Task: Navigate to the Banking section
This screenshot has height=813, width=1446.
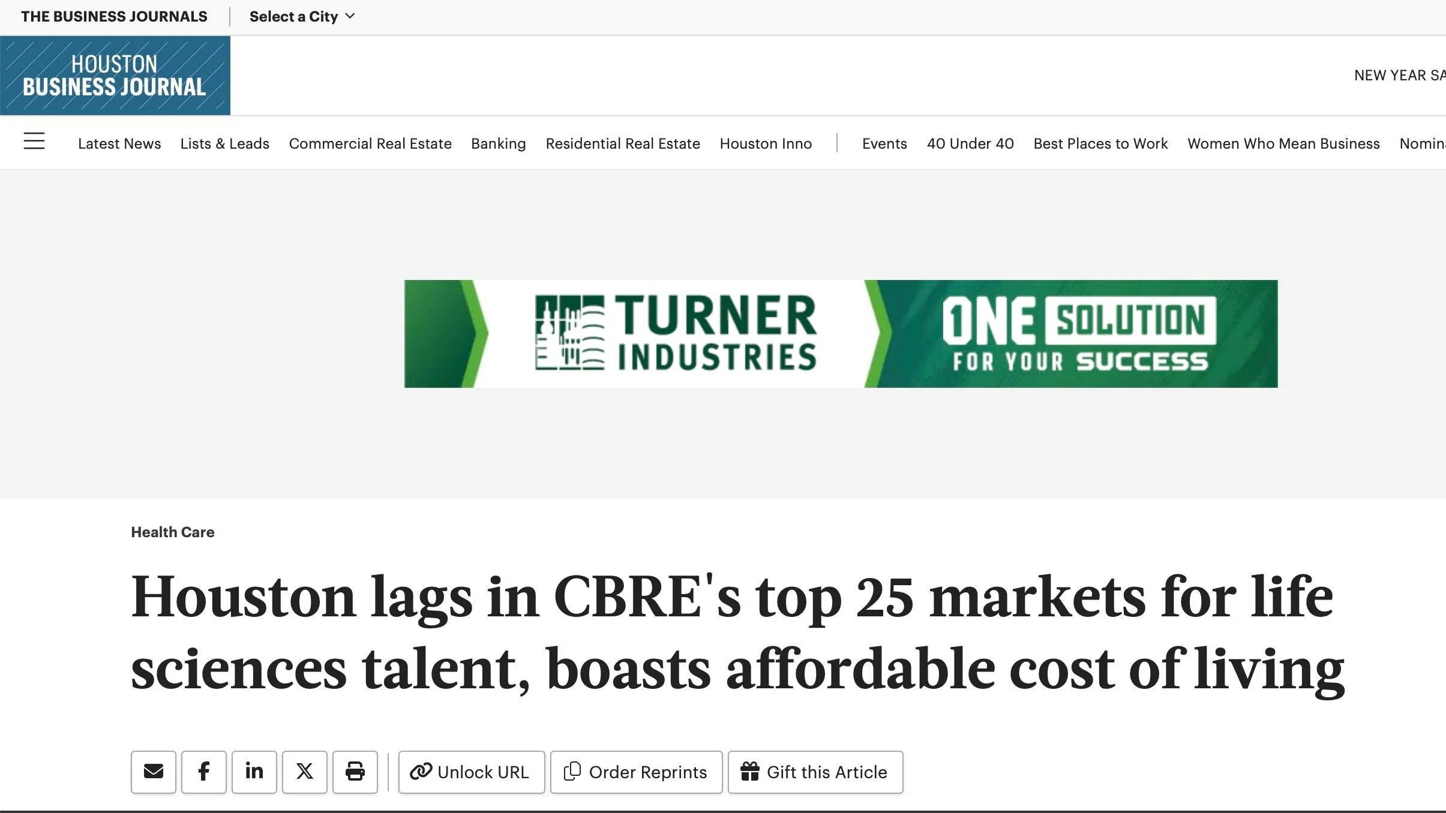Action: 498,144
